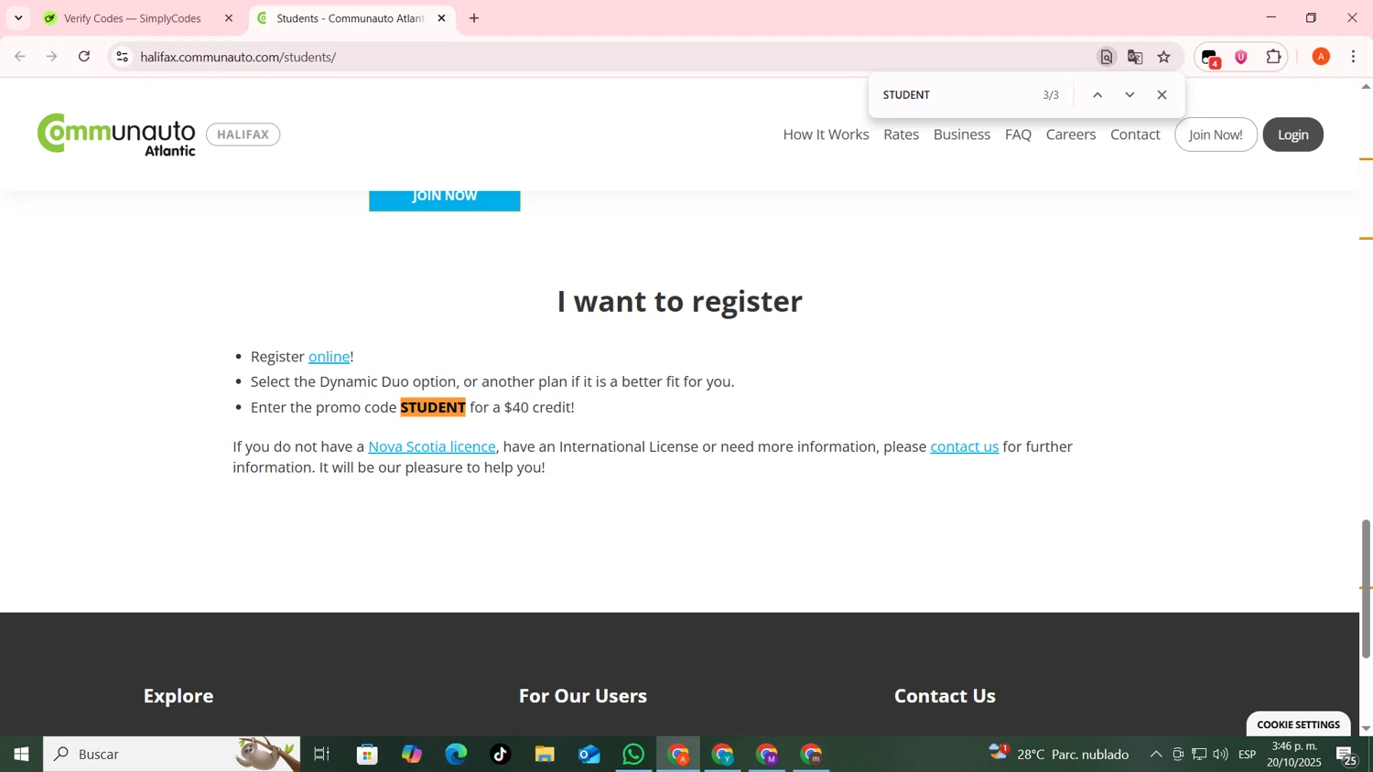
Task: Open the extensions puzzle icon
Action: pyautogui.click(x=1273, y=57)
